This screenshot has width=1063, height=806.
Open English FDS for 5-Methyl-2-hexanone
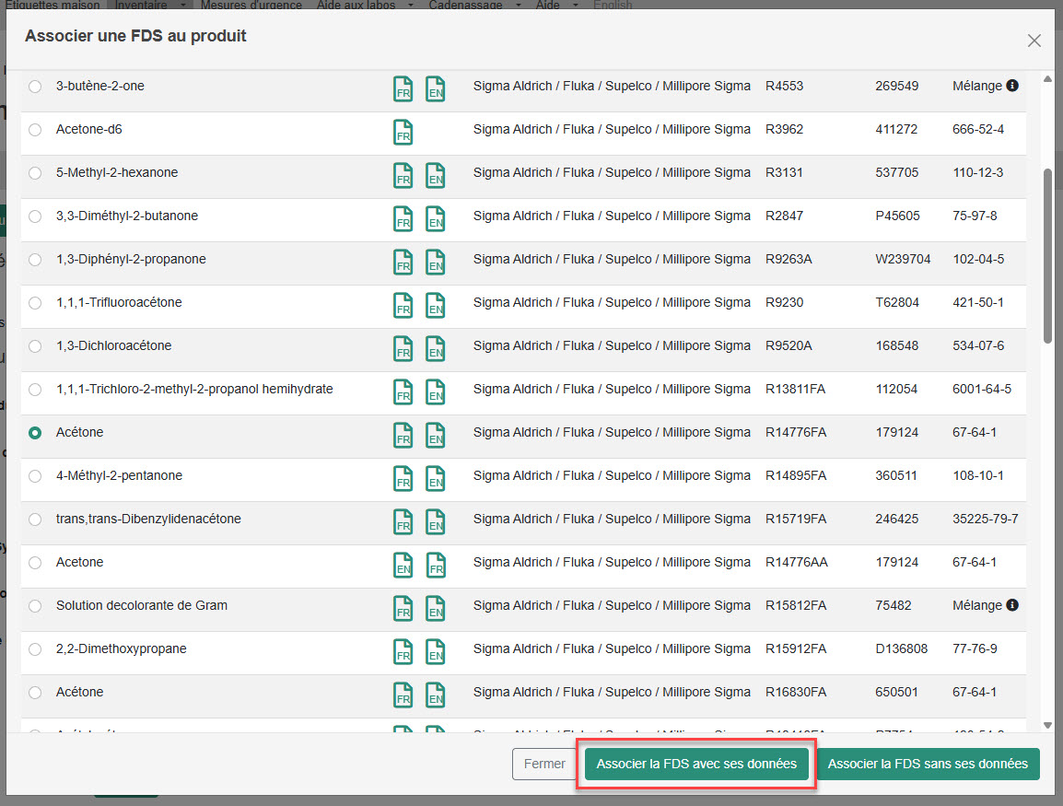435,174
